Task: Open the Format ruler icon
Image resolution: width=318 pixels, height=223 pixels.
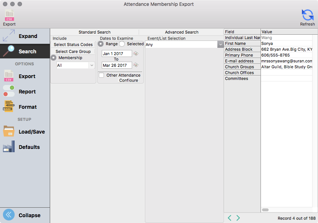Action: pyautogui.click(x=9, y=107)
